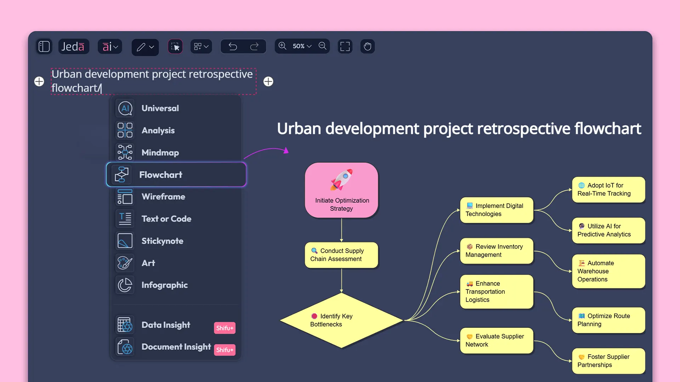Screen dimensions: 680x382
Task: Zoom out with the magnifier icon
Action: click(x=322, y=46)
